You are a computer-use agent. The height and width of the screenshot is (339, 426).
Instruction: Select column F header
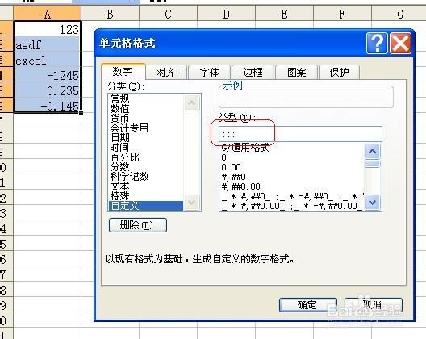[342, 14]
